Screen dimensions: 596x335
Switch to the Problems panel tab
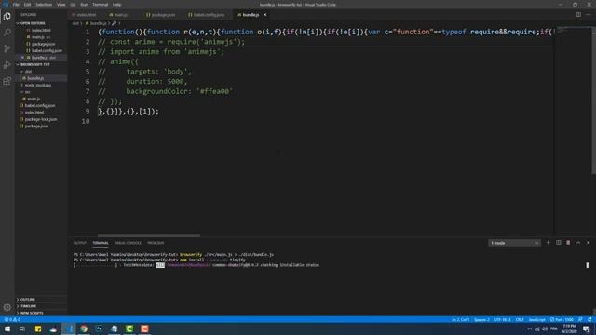[x=156, y=243]
